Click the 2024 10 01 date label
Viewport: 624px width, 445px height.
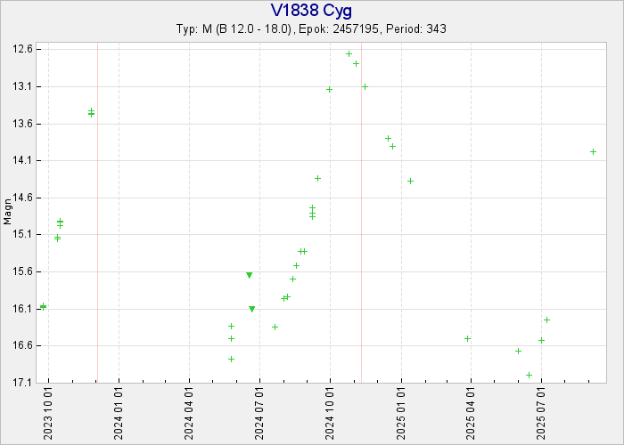click(x=330, y=414)
